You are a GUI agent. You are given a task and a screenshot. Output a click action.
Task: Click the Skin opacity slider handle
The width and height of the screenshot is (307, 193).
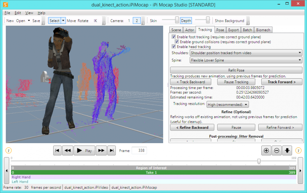[177, 20]
